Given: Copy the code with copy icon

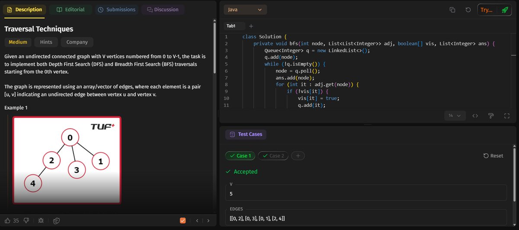Looking at the screenshot, I should [452, 9].
